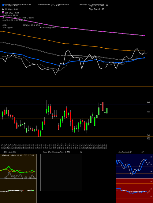Click the 'Stochastics: 63.89' readout
The height and width of the screenshot is (203, 153).
pos(10,15)
